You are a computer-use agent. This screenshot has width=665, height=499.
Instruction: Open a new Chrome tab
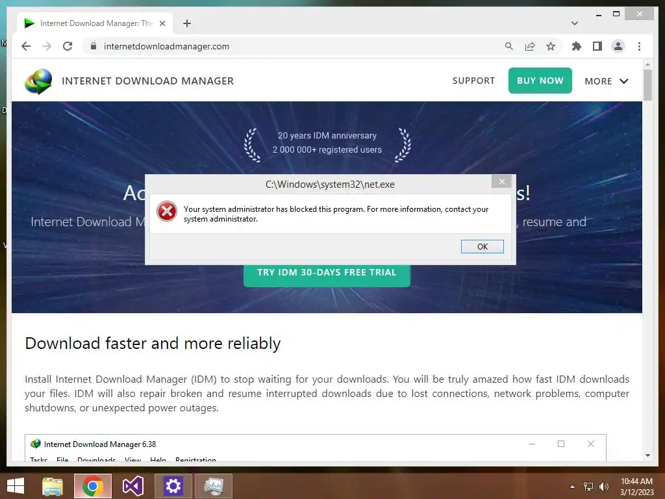[x=187, y=23]
